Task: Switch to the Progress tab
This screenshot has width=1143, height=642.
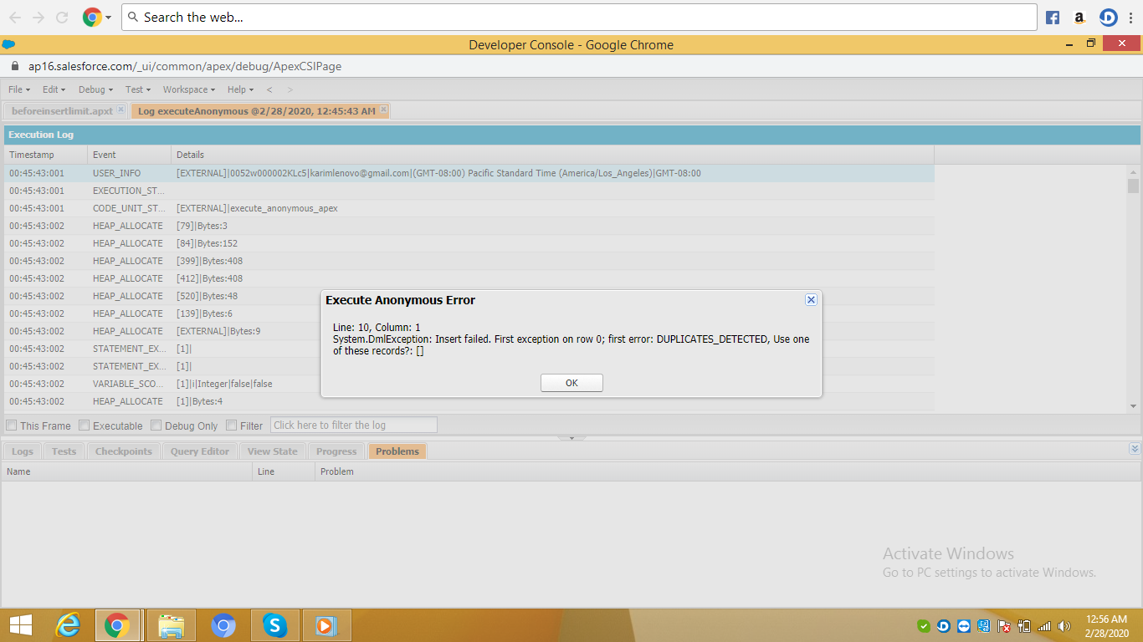Action: (x=336, y=451)
